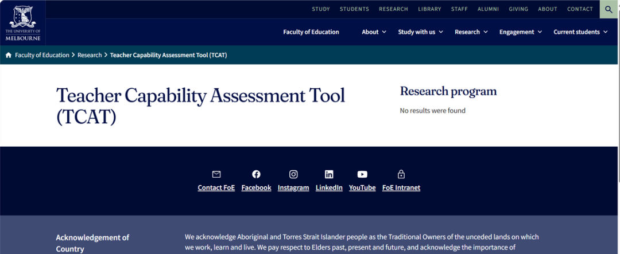Open the Current students dropdown
620x254 pixels.
click(x=580, y=32)
